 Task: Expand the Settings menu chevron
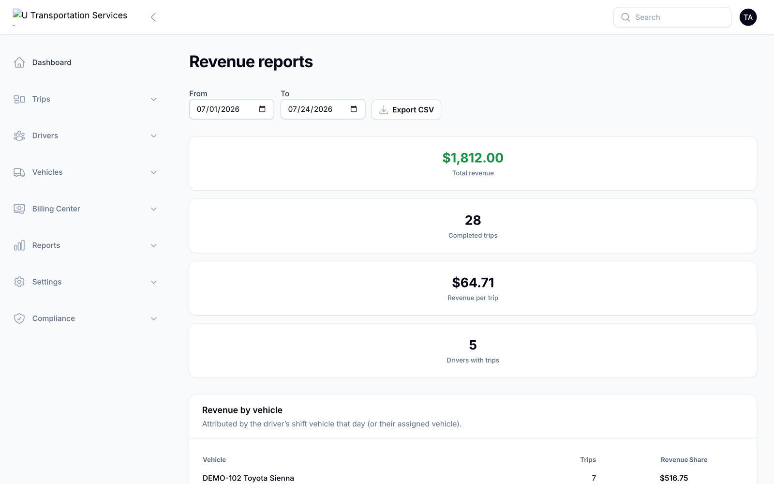(154, 282)
